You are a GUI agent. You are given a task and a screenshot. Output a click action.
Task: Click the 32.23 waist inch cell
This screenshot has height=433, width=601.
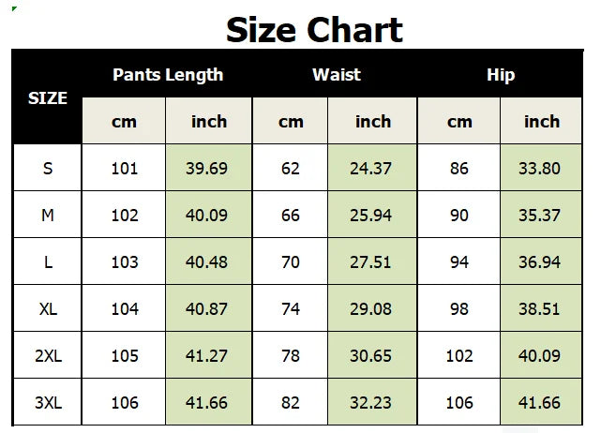point(371,403)
